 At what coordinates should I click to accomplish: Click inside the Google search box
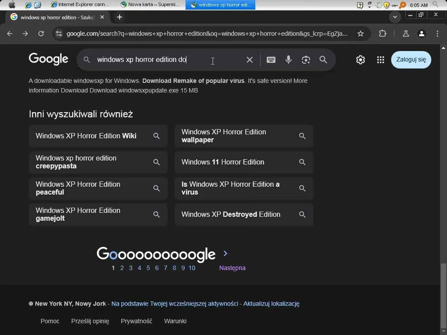point(168,59)
